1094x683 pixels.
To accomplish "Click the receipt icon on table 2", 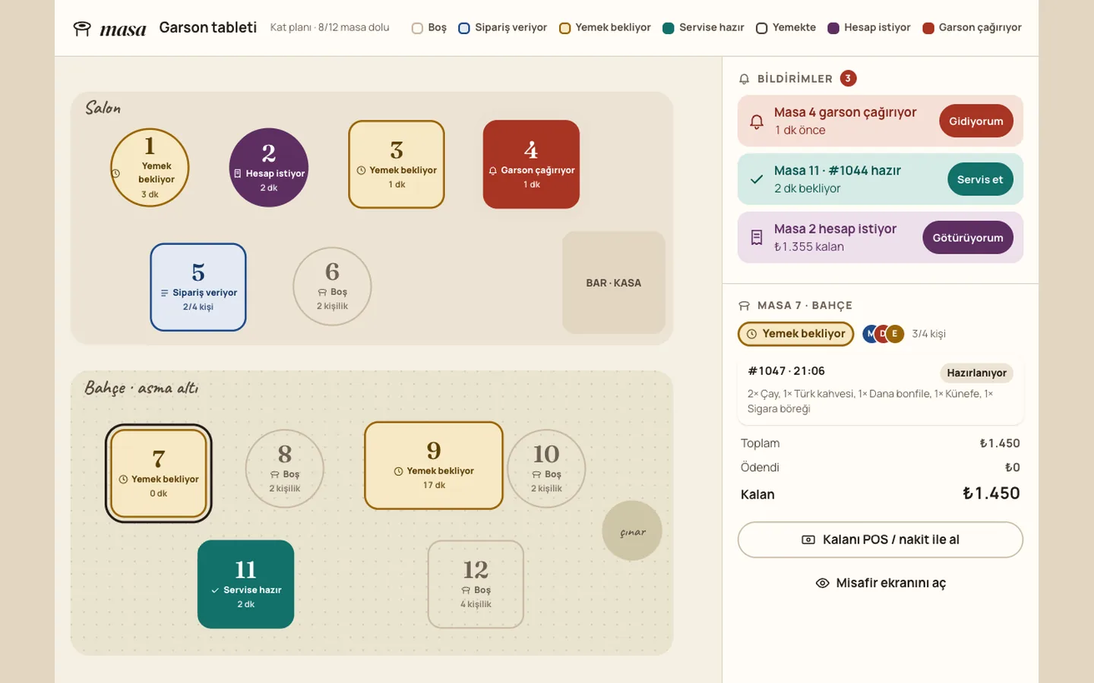I will point(238,174).
